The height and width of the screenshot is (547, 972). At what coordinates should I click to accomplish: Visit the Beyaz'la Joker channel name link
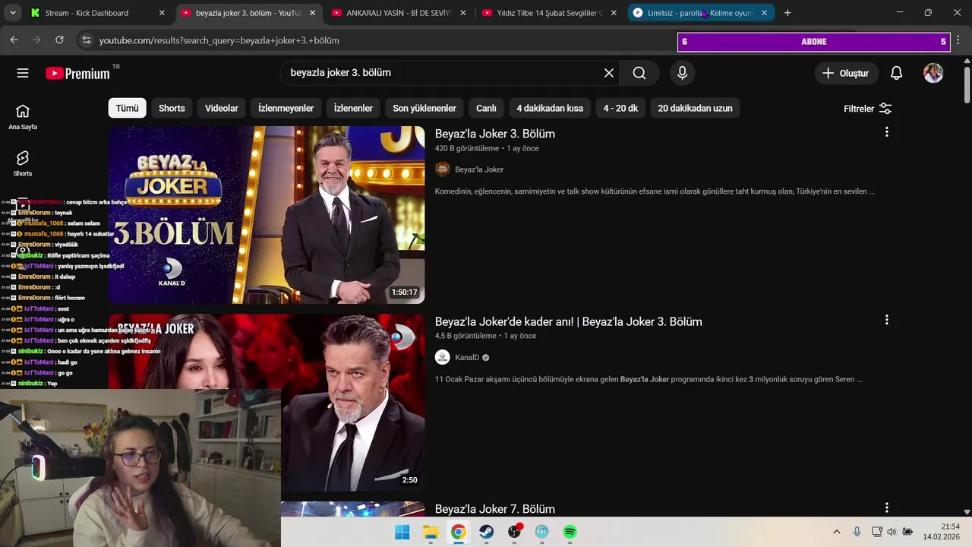click(x=479, y=169)
